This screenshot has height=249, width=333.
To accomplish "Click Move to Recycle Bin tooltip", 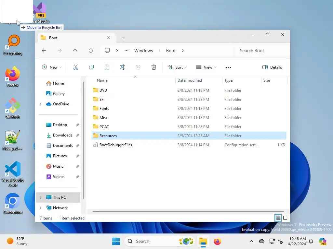I will pyautogui.click(x=42, y=28).
